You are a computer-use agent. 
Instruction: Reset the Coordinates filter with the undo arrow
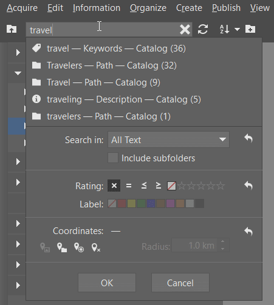click(x=248, y=232)
